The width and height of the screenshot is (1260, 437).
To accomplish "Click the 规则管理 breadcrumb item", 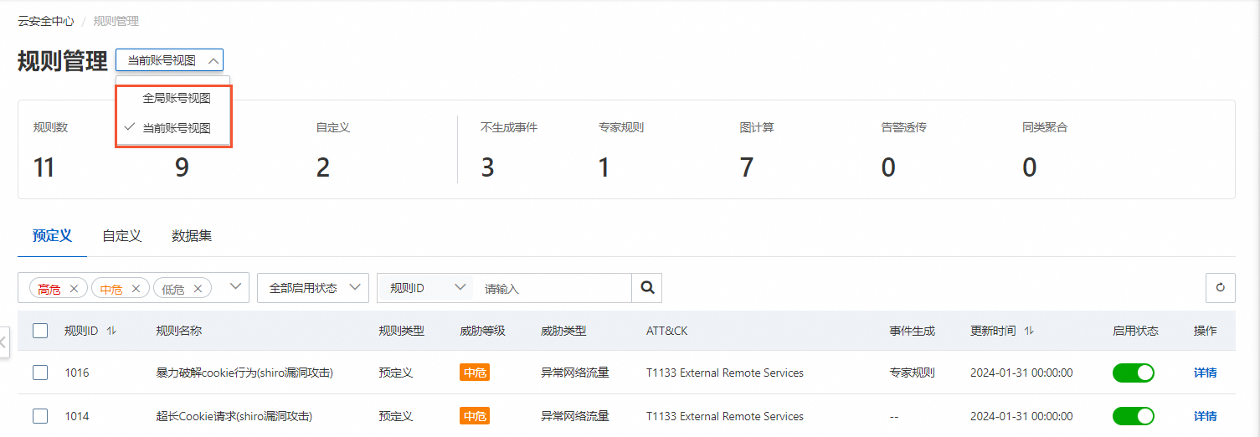I will click(116, 21).
